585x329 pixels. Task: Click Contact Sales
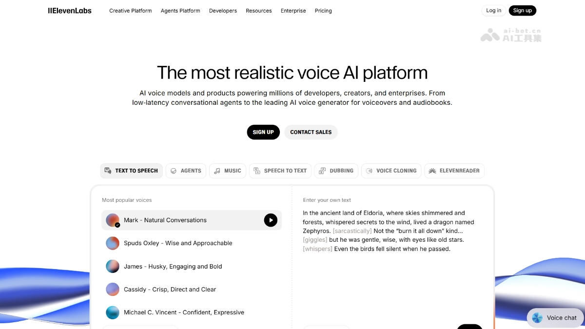311,132
